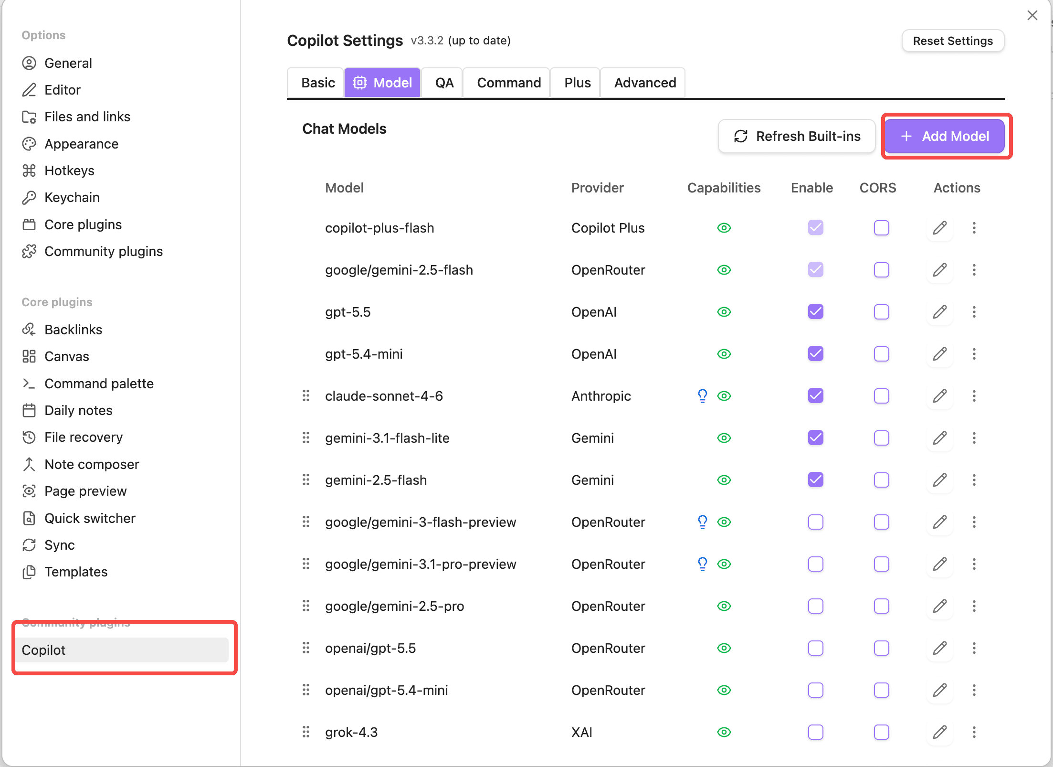Click the Reset Settings button
This screenshot has width=1053, height=767.
(x=953, y=41)
